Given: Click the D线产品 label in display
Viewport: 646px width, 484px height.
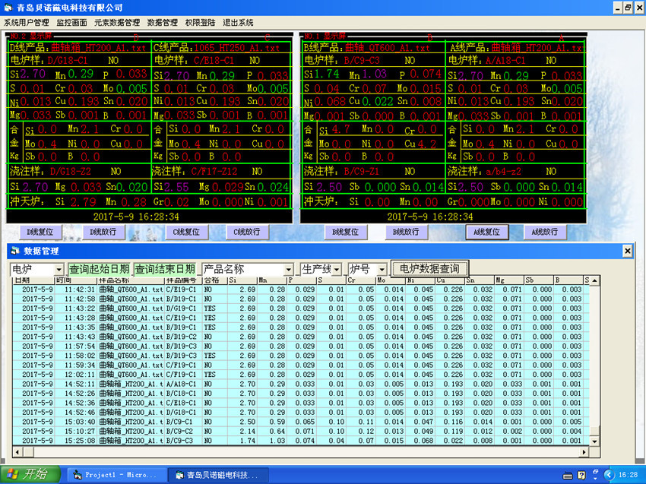Looking at the screenshot, I should click(x=30, y=47).
